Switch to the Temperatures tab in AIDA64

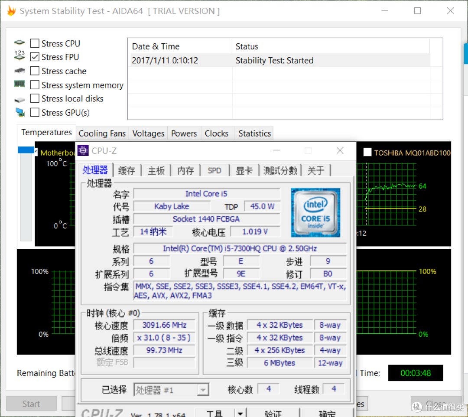tap(46, 132)
